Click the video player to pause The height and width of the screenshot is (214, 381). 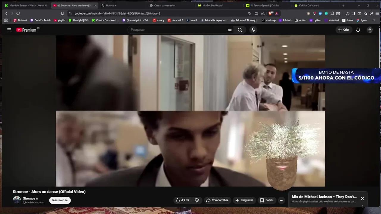(x=190, y=111)
